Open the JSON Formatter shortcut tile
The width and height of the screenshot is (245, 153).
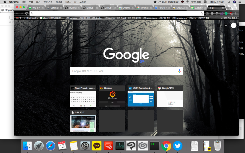tap(141, 96)
